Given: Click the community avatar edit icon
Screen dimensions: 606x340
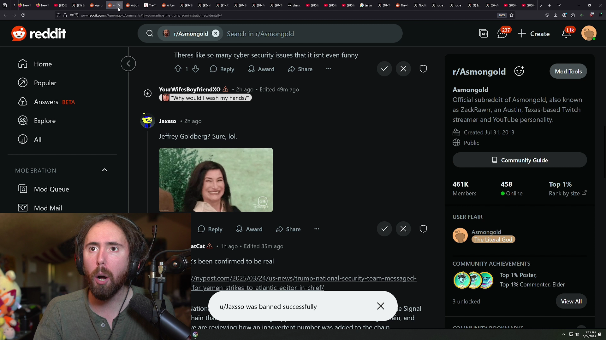Looking at the screenshot, I should point(519,71).
